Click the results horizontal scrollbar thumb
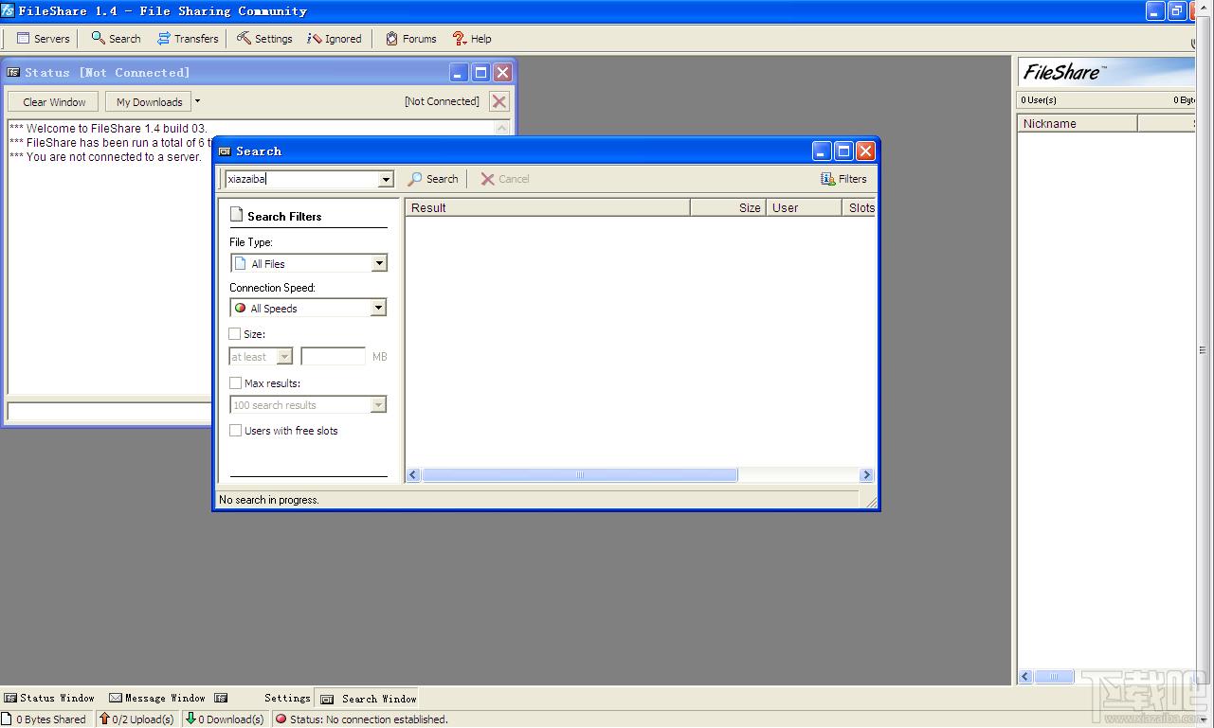This screenshot has width=1214, height=728. [580, 475]
